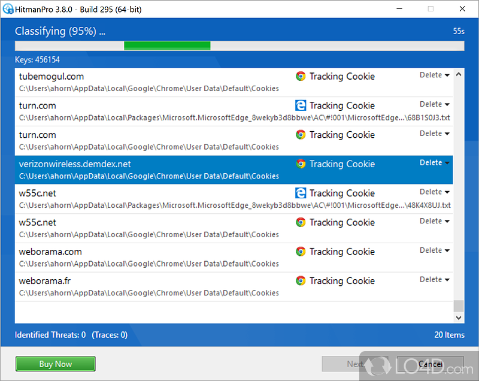
Task: Open Delete dropdown for weborama.com
Action: click(435, 250)
